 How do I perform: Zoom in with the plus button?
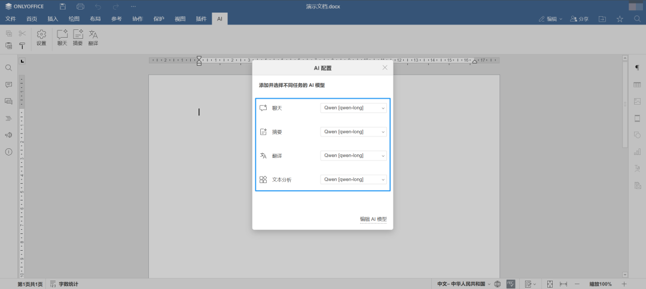pos(624,284)
